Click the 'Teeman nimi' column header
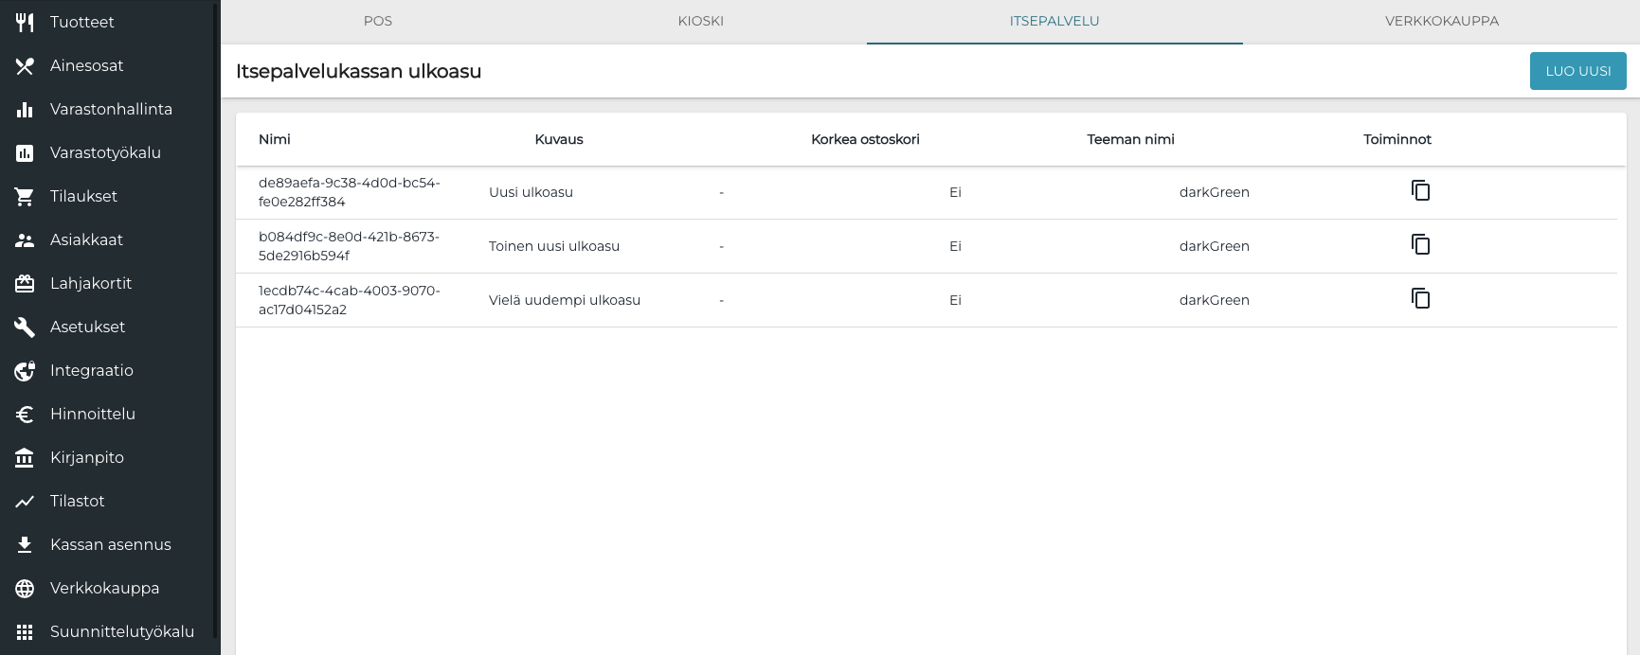Image resolution: width=1640 pixels, height=655 pixels. tap(1130, 139)
